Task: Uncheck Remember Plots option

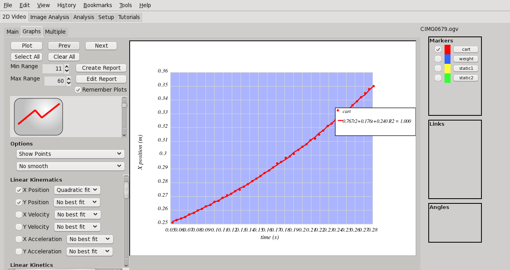Action: (78, 90)
